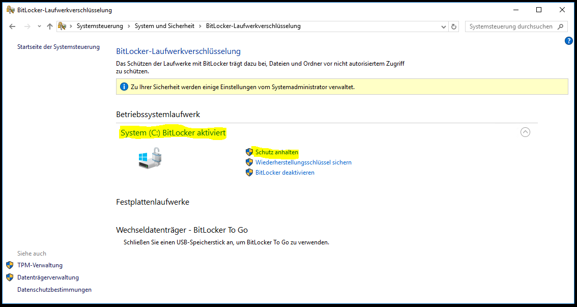
Task: Click the Festplattenlaufwerke section heading
Action: [153, 202]
